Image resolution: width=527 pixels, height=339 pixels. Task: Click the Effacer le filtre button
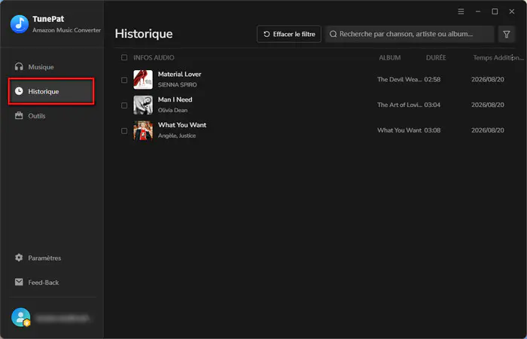coord(289,34)
